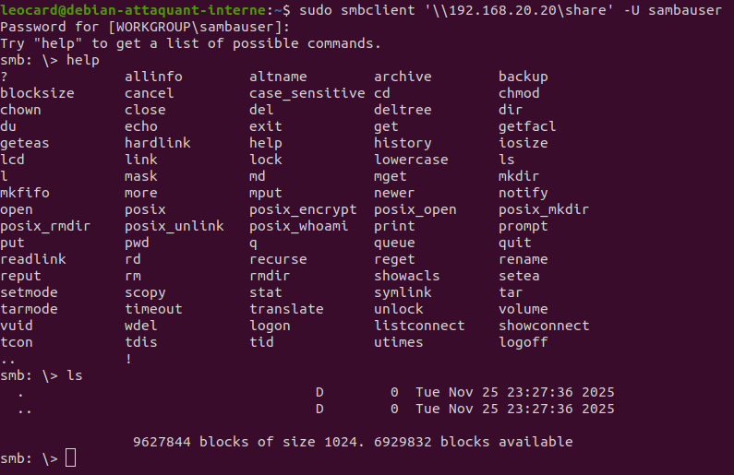Click the 'listconnect' command text

pos(419,326)
